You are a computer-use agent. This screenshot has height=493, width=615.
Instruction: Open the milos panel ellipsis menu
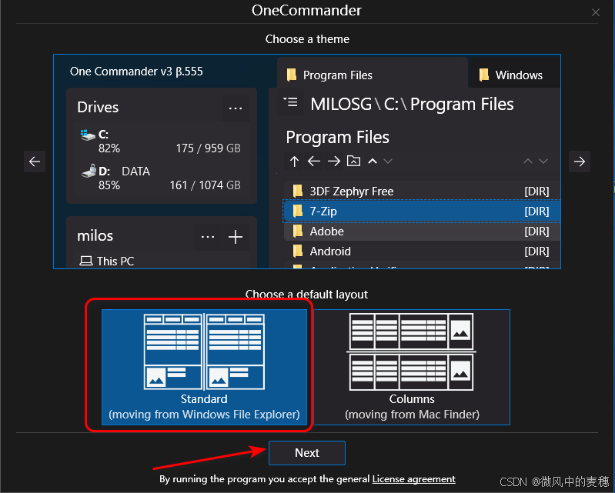coord(208,237)
